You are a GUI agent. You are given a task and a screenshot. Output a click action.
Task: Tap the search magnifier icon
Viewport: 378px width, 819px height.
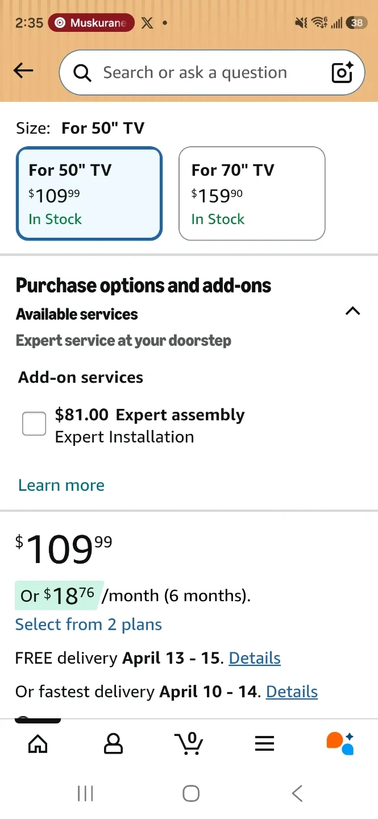click(82, 73)
